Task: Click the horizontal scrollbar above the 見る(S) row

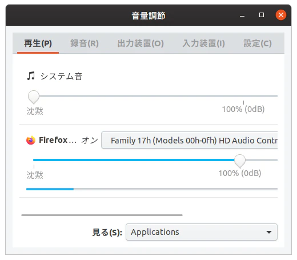Action: click(102, 215)
